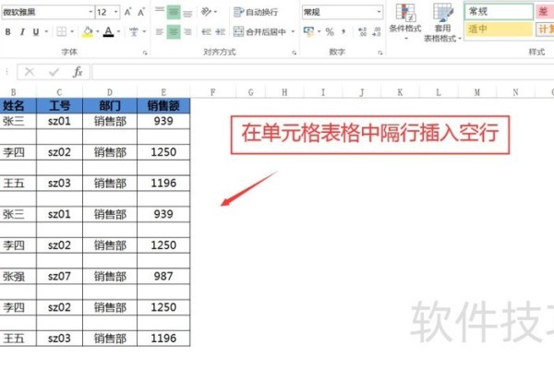Toggle horizontal center alignment
This screenshot has width=554, height=369.
point(174,31)
